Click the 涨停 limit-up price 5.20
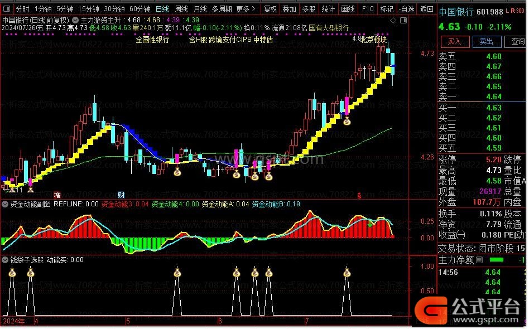 (x=494, y=159)
